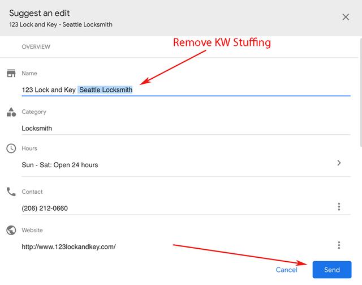Click the Cancel link

[286, 270]
